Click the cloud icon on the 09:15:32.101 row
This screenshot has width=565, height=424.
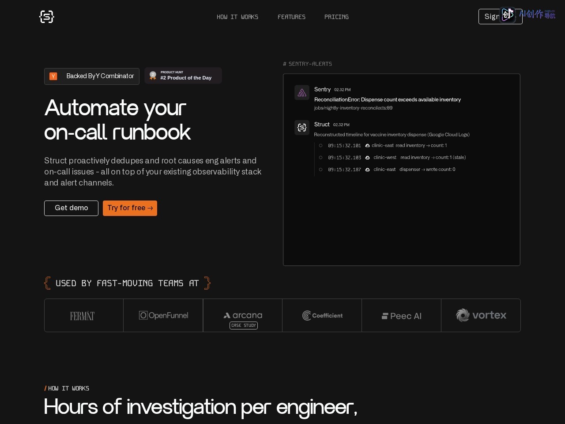coord(367,145)
